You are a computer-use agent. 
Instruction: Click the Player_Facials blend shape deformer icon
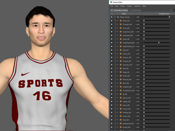point(118,17)
